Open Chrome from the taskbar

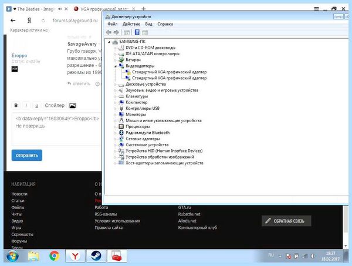54,256
